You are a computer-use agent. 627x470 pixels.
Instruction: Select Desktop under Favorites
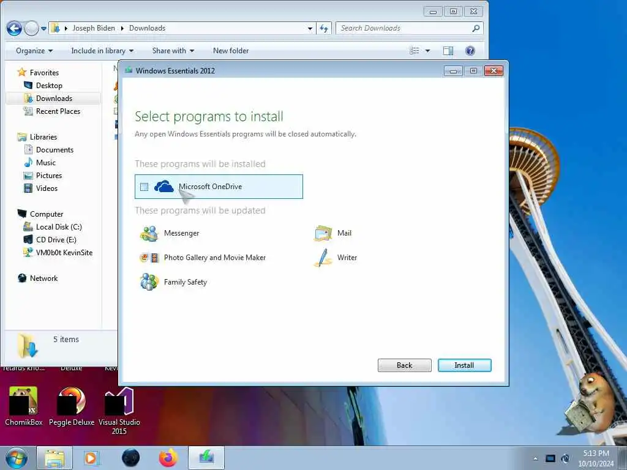pos(49,86)
